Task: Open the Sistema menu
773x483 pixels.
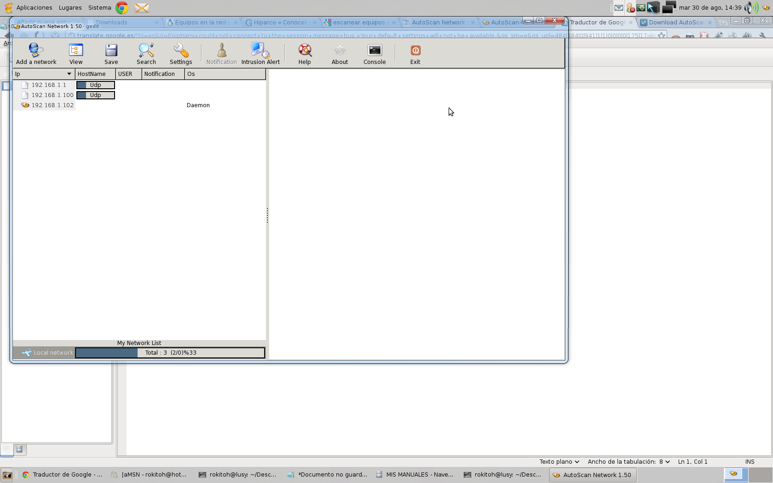Action: (100, 8)
